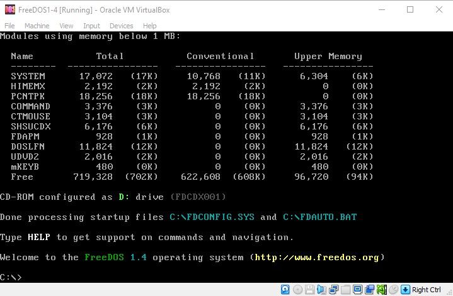Close the FreeDOS VM window
The height and width of the screenshot is (296, 453).
(439, 9)
